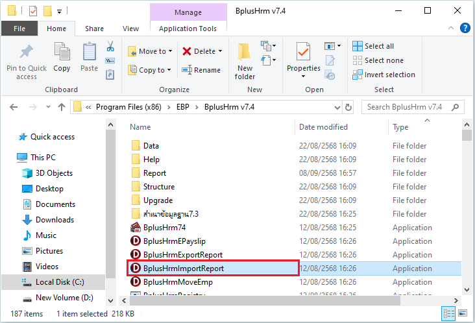Click the Help question mark icon
This screenshot has height=323, width=475.
point(465,28)
